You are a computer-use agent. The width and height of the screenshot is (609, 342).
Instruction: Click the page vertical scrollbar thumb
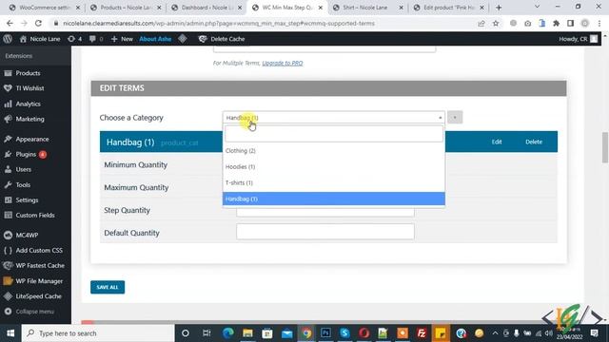(x=605, y=148)
